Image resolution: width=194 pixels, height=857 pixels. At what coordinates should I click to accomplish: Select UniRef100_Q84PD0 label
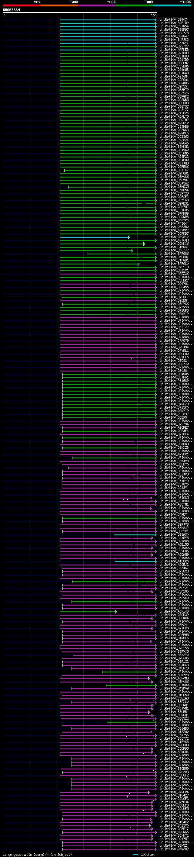pos(174,160)
